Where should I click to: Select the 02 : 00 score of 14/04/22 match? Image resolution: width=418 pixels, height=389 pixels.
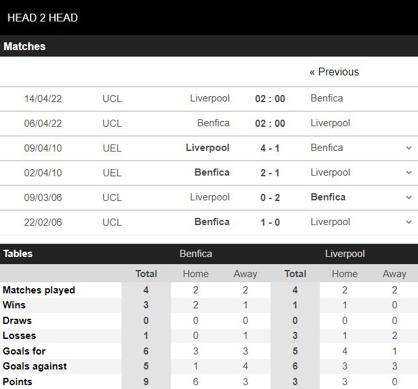pos(270,99)
